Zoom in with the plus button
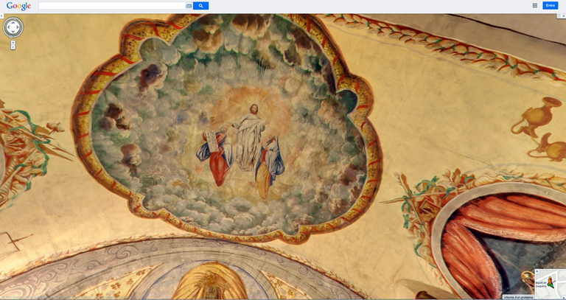The image size is (566, 300). tap(13, 43)
